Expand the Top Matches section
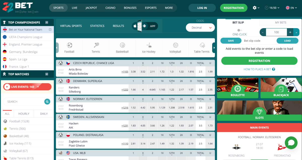Screen dimensions: 302x160 click(x=47, y=74)
